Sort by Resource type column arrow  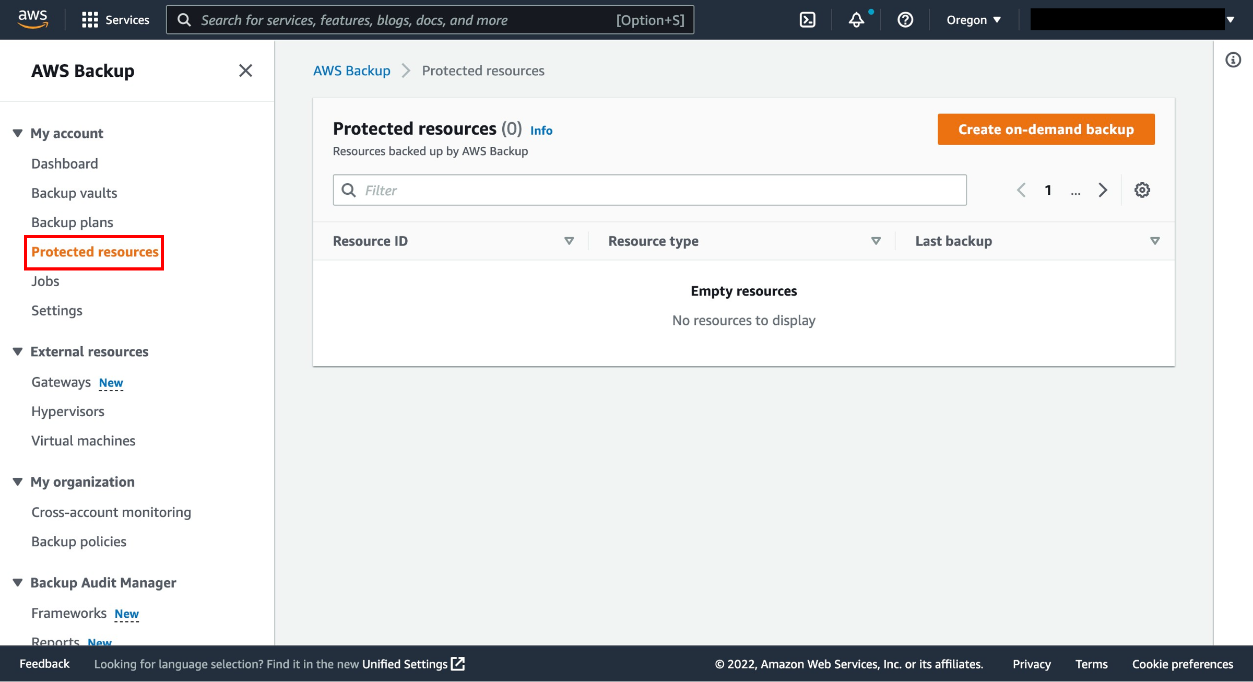tap(876, 241)
